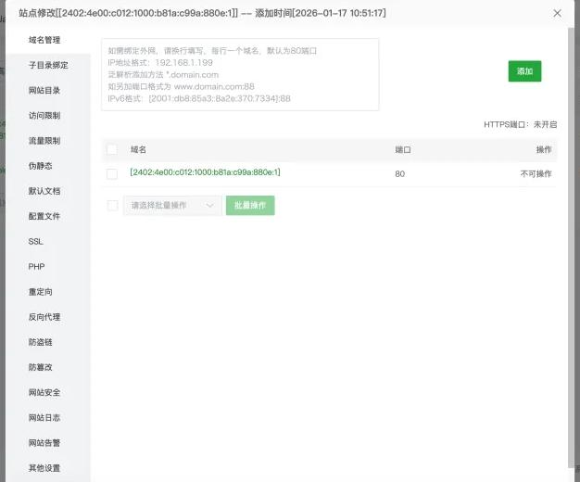
Task: Select the 网站目录 tab
Action: pos(44,91)
